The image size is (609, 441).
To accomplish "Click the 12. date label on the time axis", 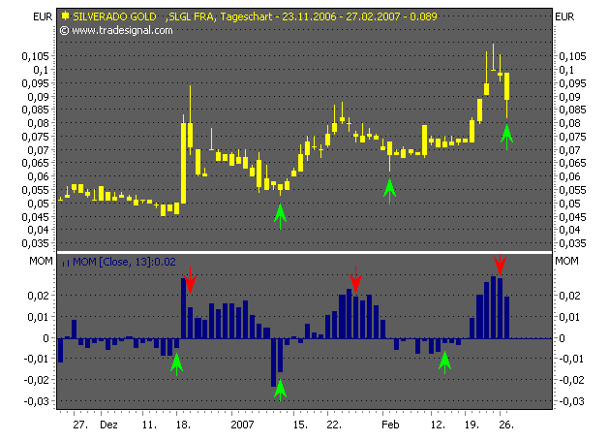I will coord(438,425).
